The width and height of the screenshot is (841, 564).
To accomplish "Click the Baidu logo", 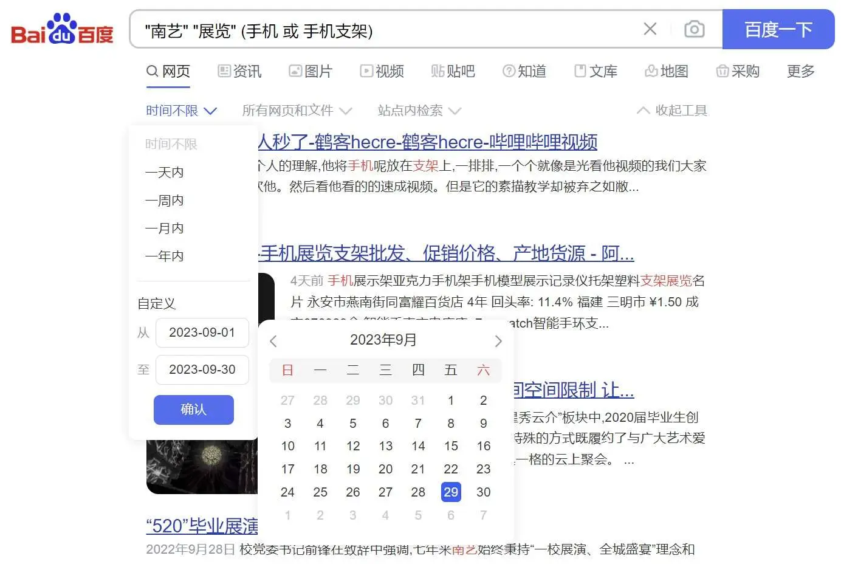I will [x=62, y=30].
